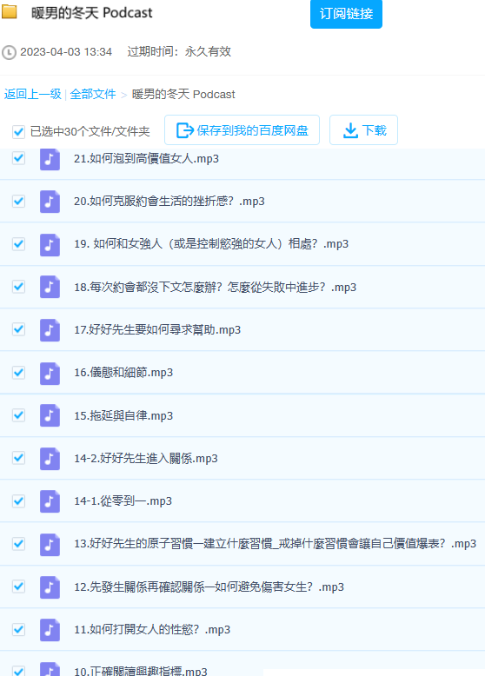Click the 下载 download button
485x676 pixels.
click(x=363, y=130)
